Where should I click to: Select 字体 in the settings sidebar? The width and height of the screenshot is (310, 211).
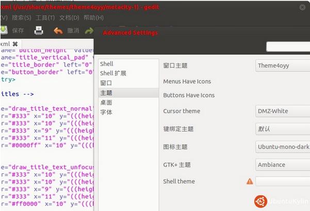point(128,112)
